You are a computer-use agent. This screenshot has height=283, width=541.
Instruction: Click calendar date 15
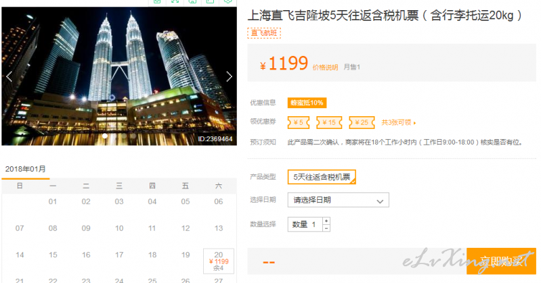[52, 255]
